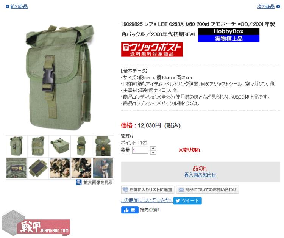Click the magnifier icon to enlarge image
Image resolution: width=284 pixels, height=238 pixels.
[x=78, y=182]
